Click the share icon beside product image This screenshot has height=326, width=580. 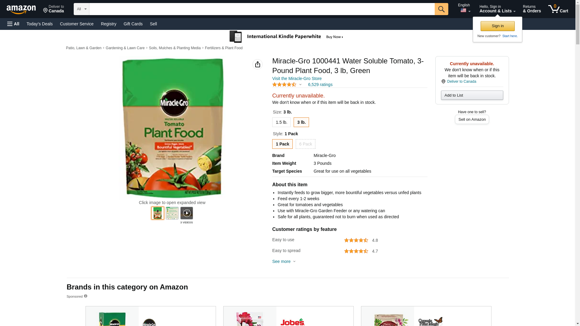pos(257,64)
